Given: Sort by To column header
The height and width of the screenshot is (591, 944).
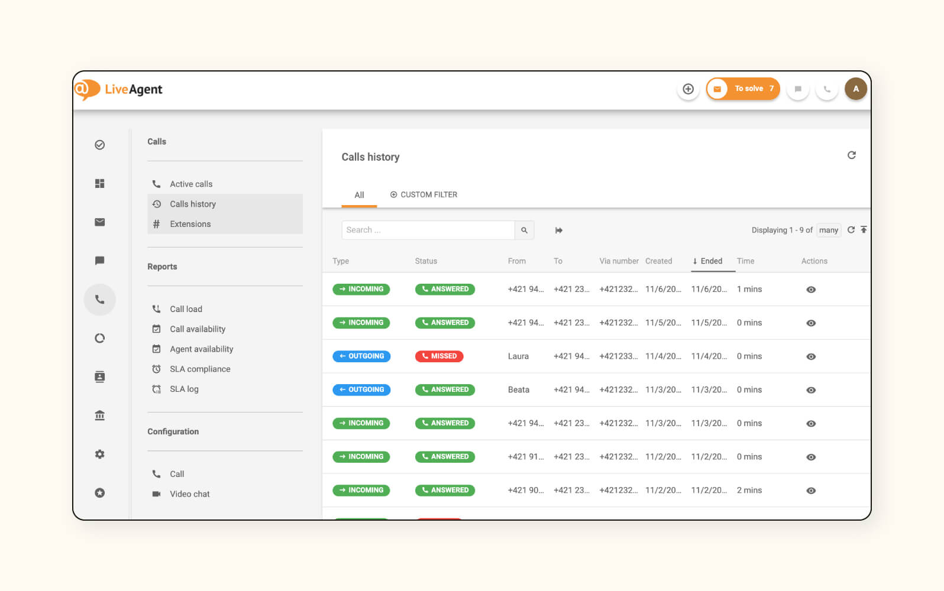Looking at the screenshot, I should click(x=558, y=261).
